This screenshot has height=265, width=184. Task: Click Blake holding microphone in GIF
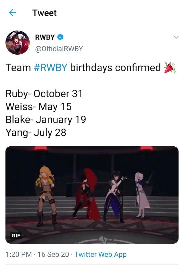point(115,196)
